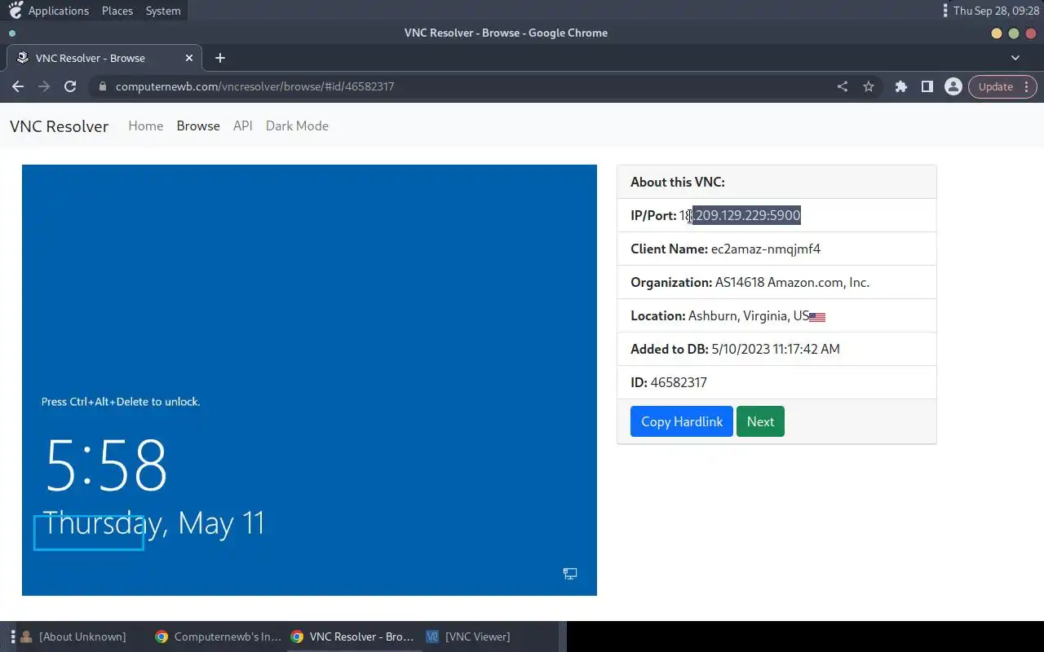Screen dimensions: 1044x652
Task: Open the Browse nav link
Action: 198,126
